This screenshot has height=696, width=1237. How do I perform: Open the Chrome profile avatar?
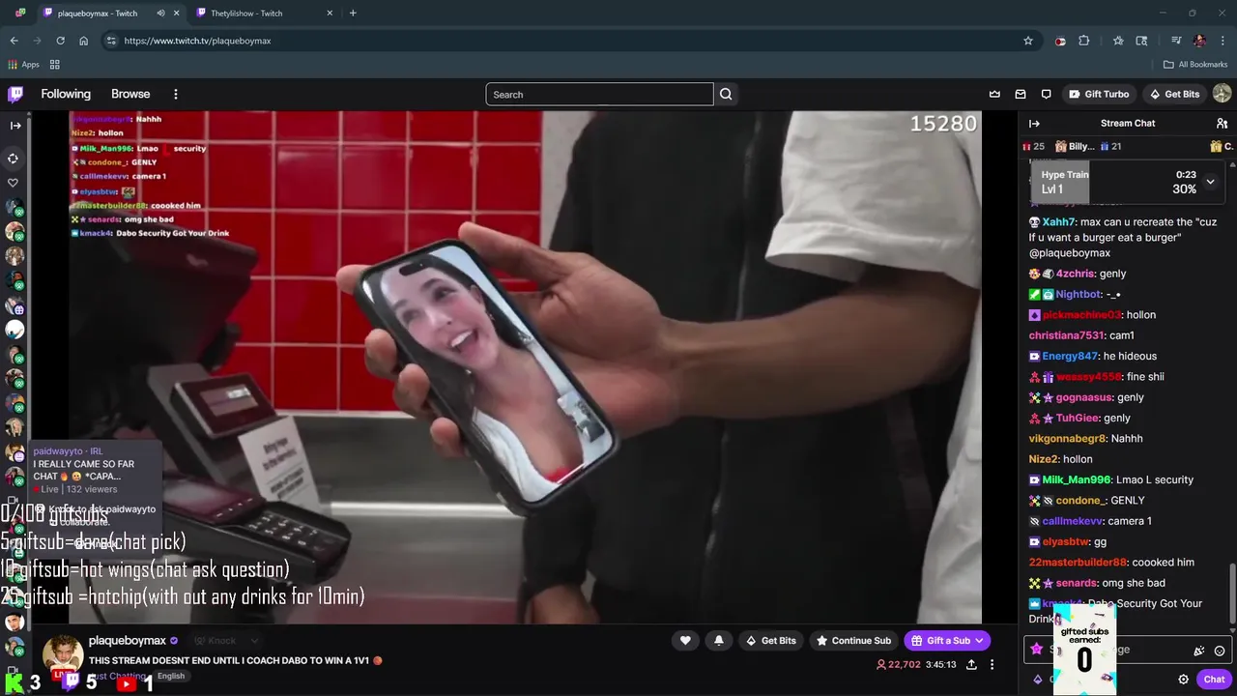coord(1199,41)
